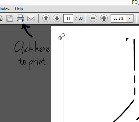Click the printer icon to print

(20, 18)
